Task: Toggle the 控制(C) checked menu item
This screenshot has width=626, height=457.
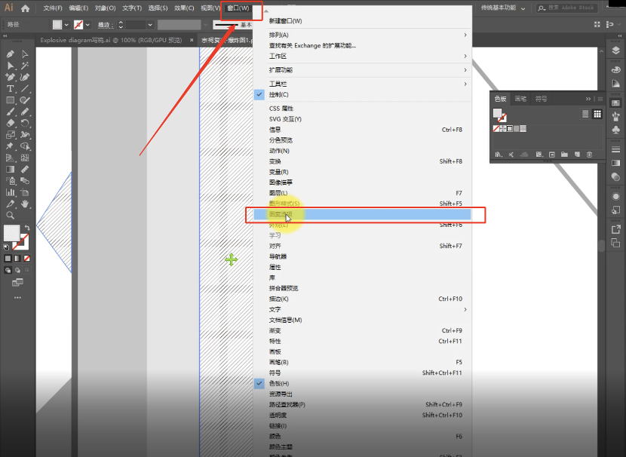Action: 363,94
